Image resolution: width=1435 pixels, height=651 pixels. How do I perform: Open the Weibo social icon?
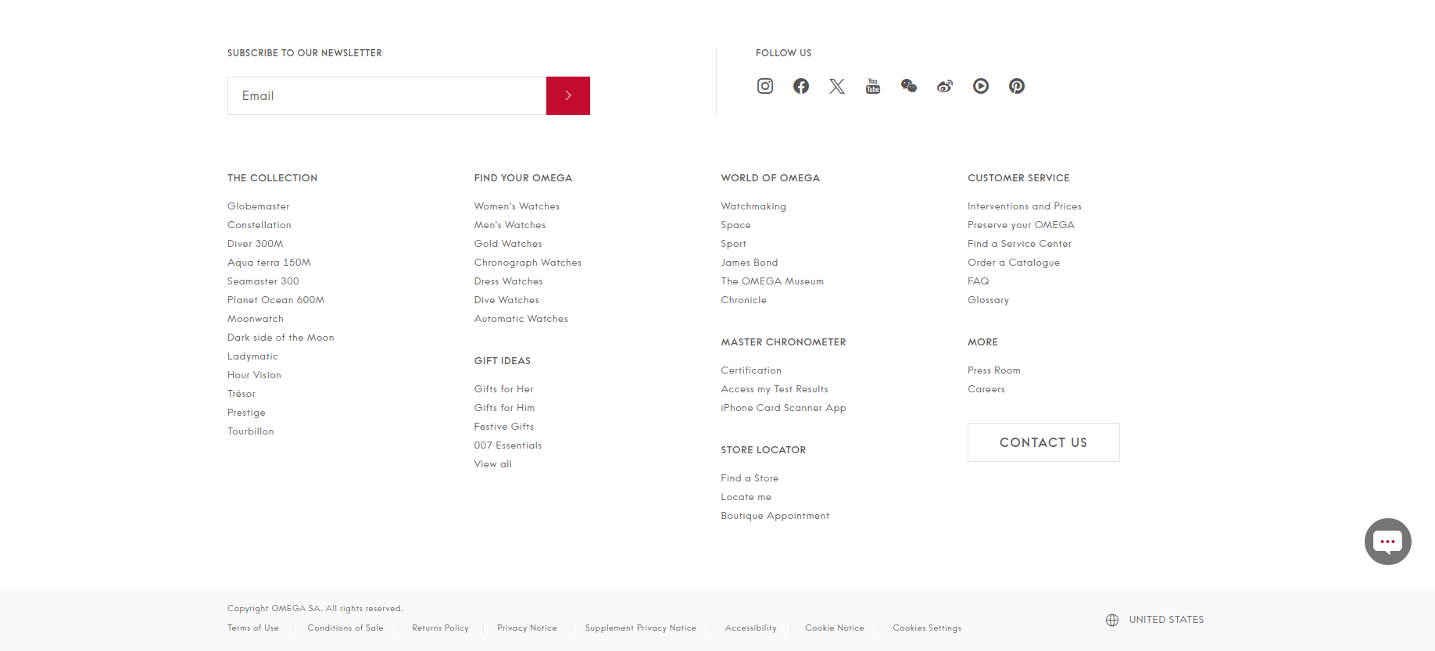coord(945,86)
